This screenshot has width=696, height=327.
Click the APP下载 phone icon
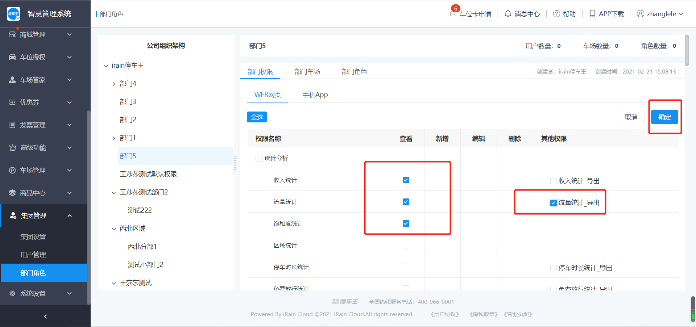point(592,14)
